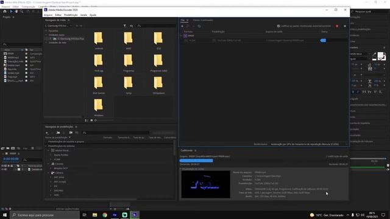The image size is (390, 219).
Task: Open the Janela menu in Media Encoder
Action: pos(83,15)
